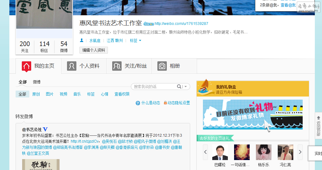Switch to the 关注/粉丝 tab

[129, 66]
